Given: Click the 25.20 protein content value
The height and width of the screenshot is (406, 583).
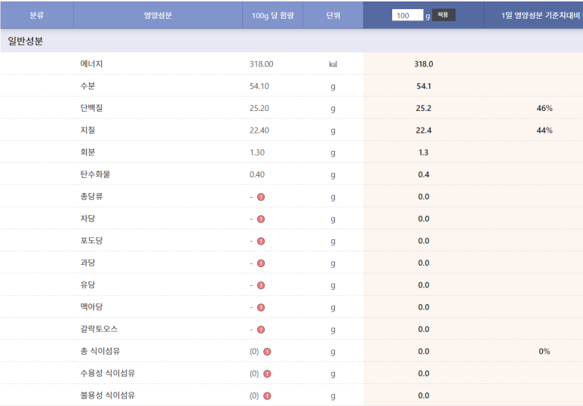Looking at the screenshot, I should click(259, 108).
